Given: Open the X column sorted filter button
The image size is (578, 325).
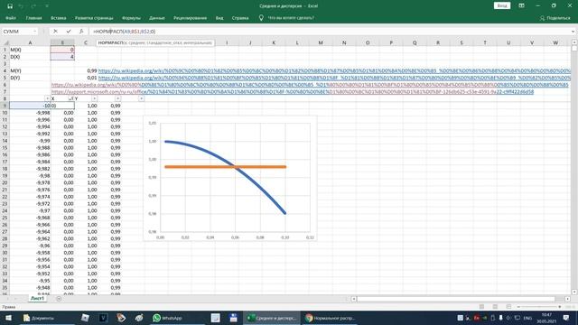Looking at the screenshot, I should point(70,98).
